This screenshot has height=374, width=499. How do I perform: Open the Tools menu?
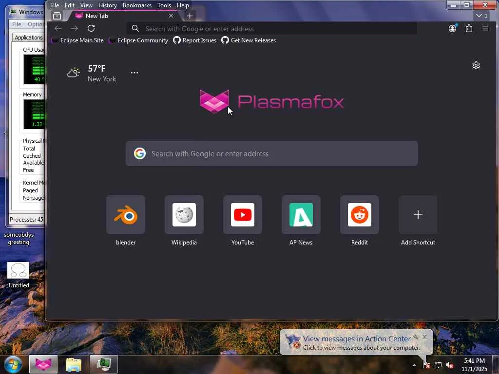coord(164,5)
